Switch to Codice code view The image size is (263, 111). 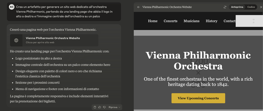click(x=251, y=7)
